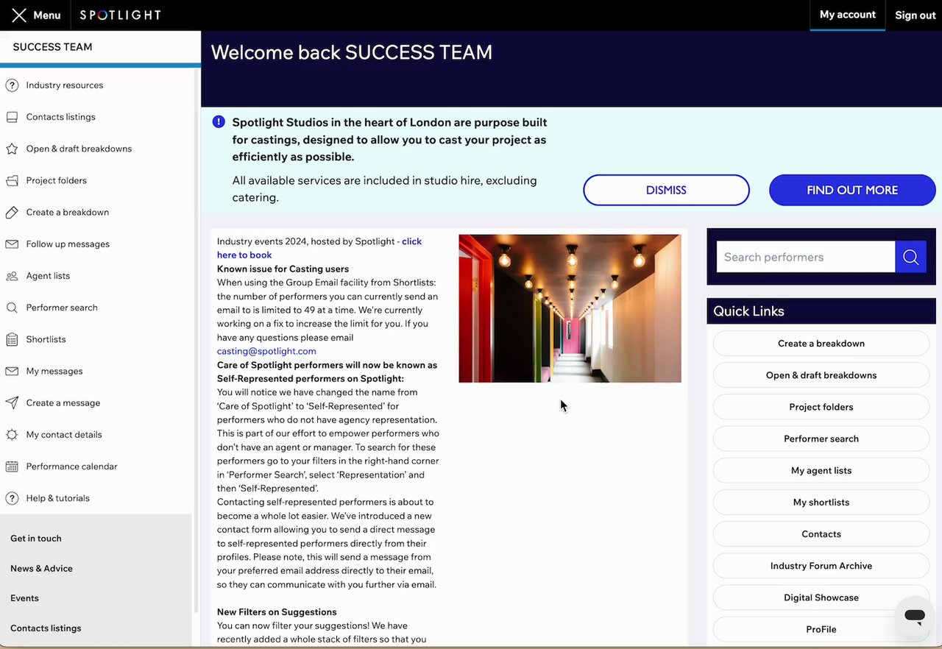Go to the Spotlight logo home

[x=120, y=15]
